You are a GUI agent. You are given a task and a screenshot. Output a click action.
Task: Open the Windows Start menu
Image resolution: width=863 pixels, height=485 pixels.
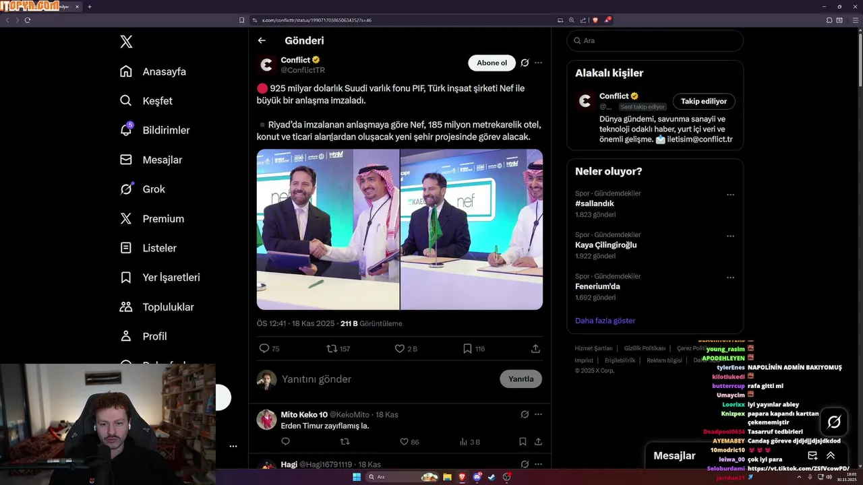click(x=356, y=477)
